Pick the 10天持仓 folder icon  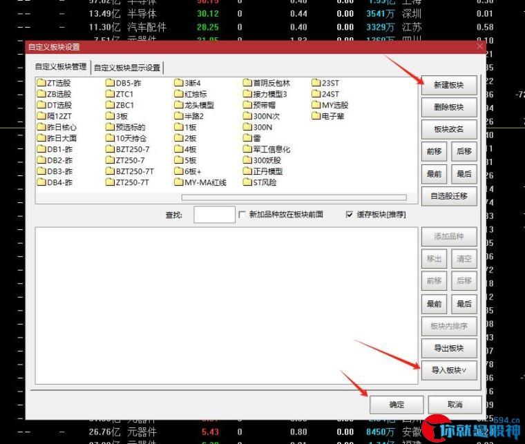(110, 138)
